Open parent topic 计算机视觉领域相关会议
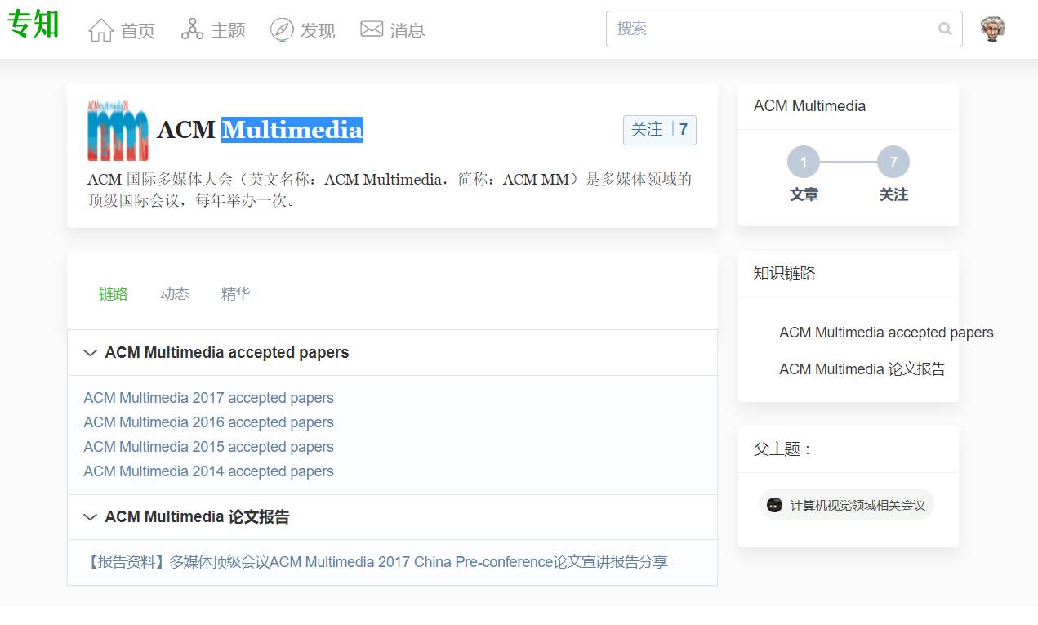The width and height of the screenshot is (1038, 625). (x=846, y=505)
